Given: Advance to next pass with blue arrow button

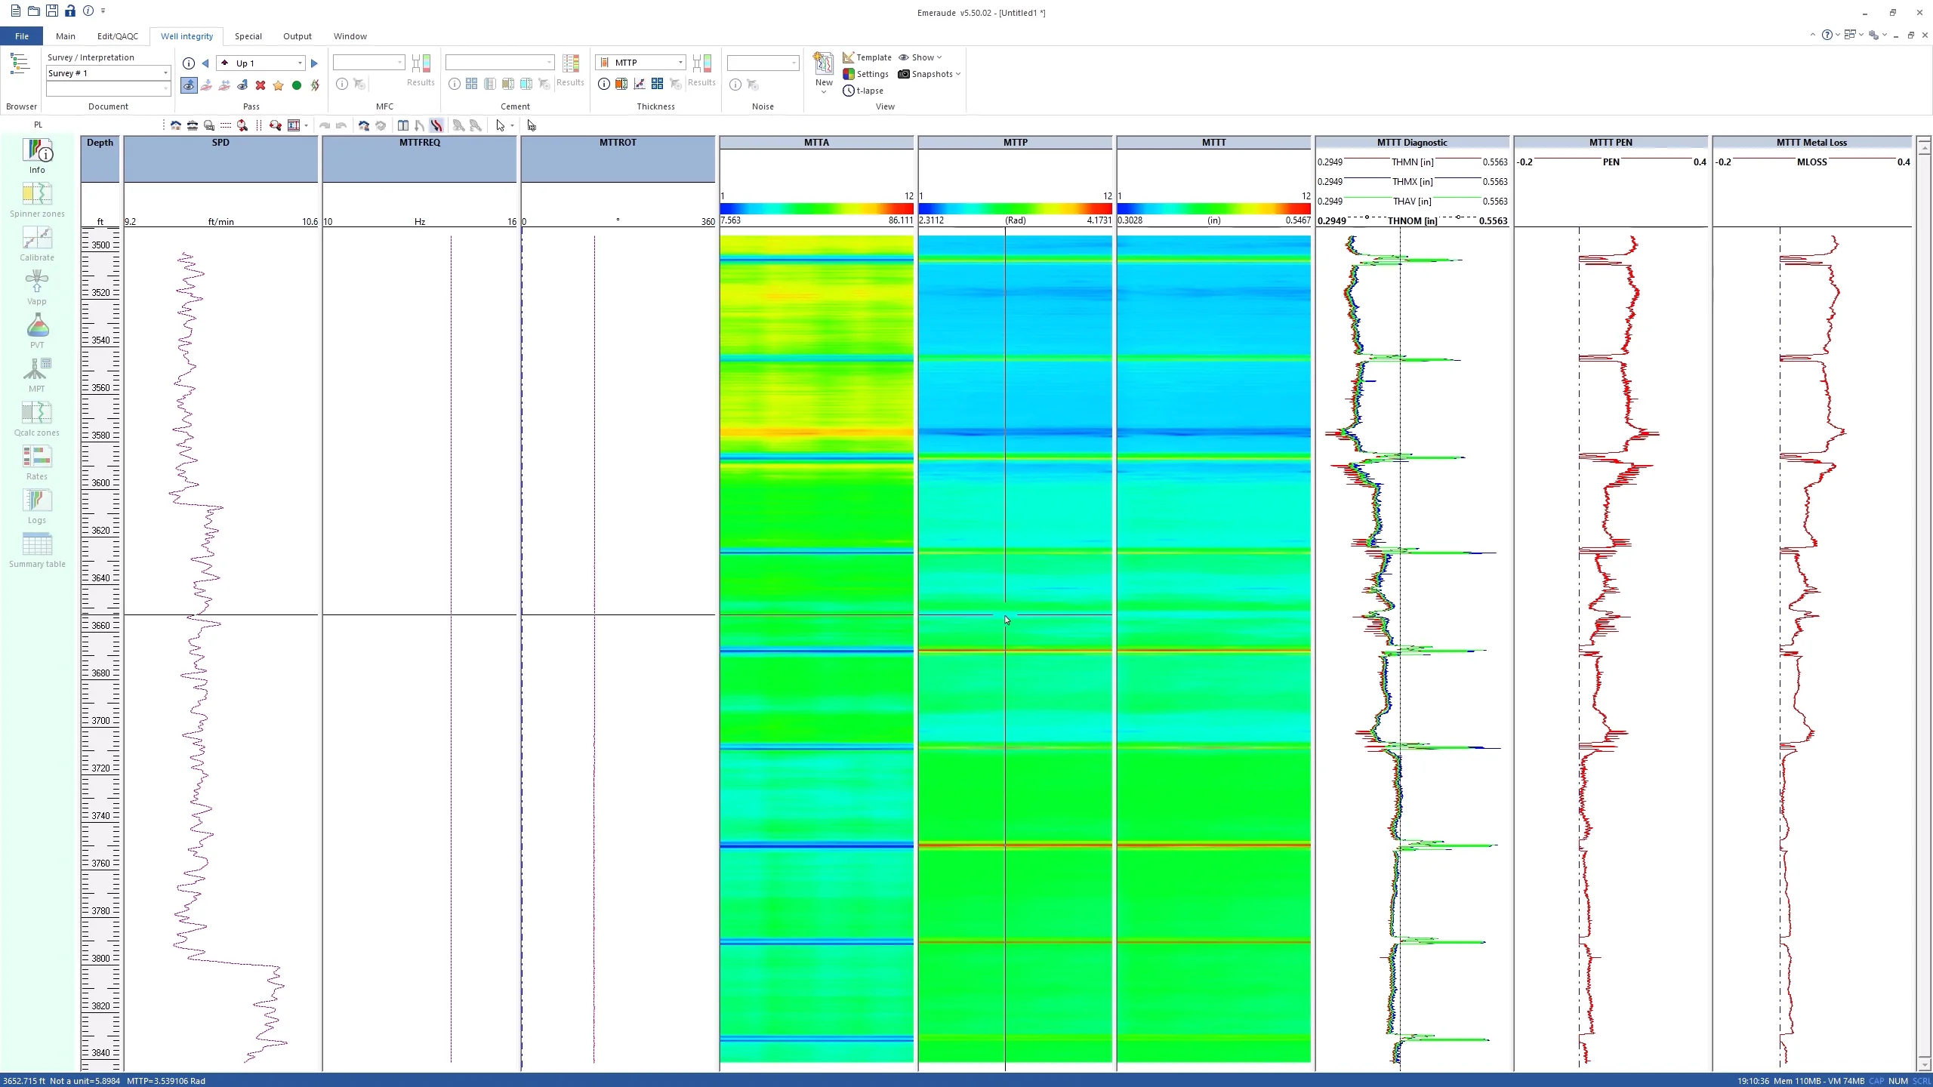Looking at the screenshot, I should (x=314, y=63).
